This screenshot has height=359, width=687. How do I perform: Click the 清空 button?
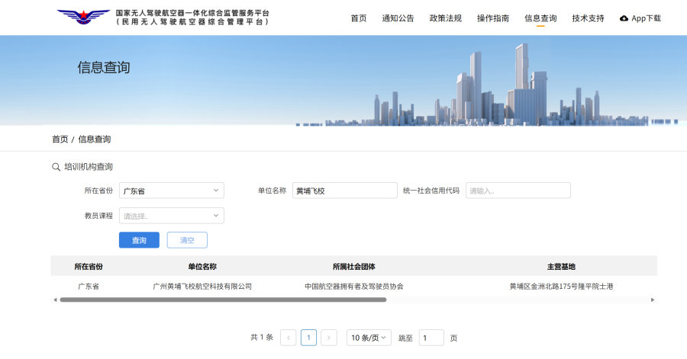[x=187, y=240]
